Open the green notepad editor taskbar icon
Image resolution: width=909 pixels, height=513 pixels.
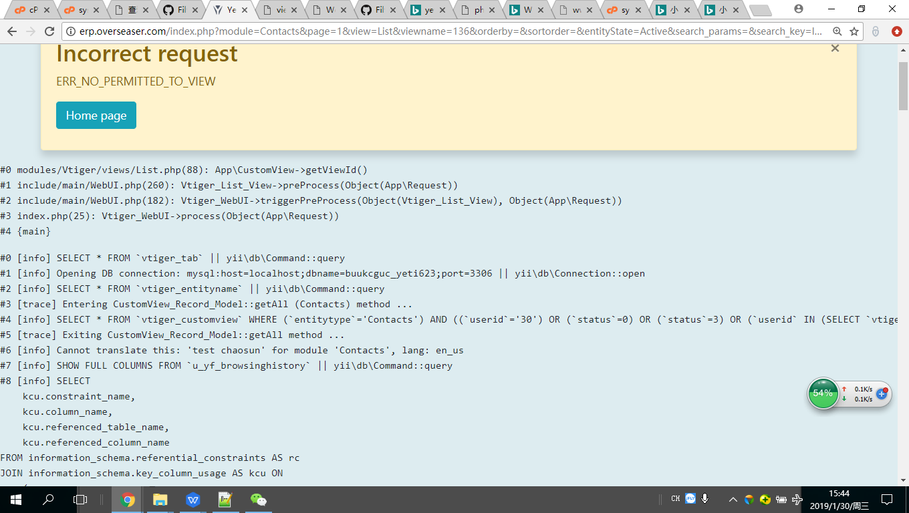(x=225, y=499)
